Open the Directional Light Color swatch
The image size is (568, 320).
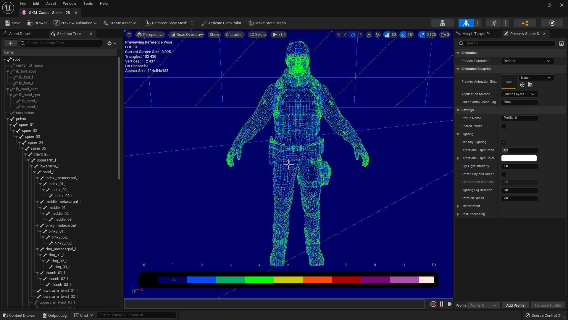click(519, 158)
